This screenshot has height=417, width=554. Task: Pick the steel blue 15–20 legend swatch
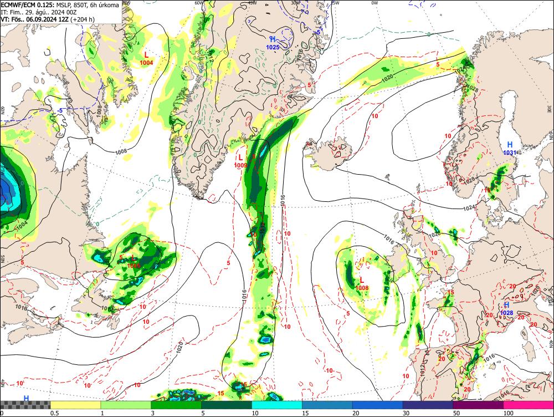(x=327, y=405)
